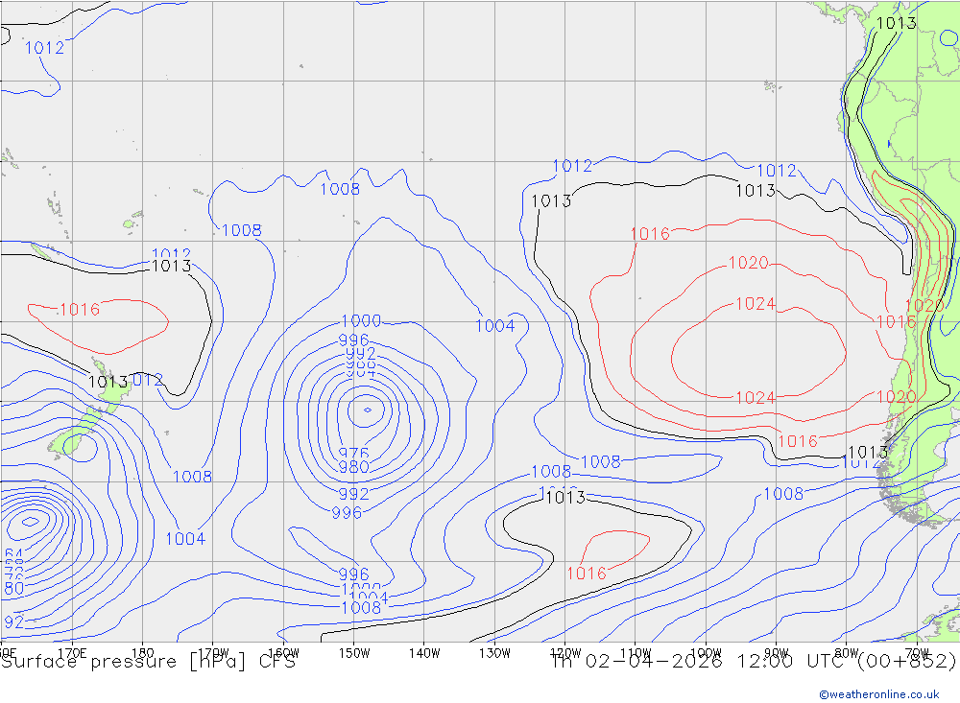Click the 980 label below the 976 label
The height and width of the screenshot is (703, 960).
click(x=354, y=467)
